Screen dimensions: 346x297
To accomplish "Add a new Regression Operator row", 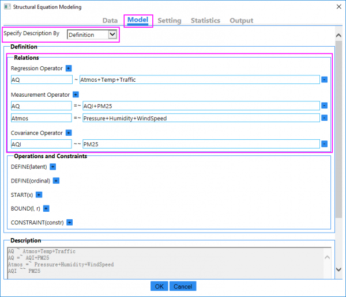I will coord(69,68).
